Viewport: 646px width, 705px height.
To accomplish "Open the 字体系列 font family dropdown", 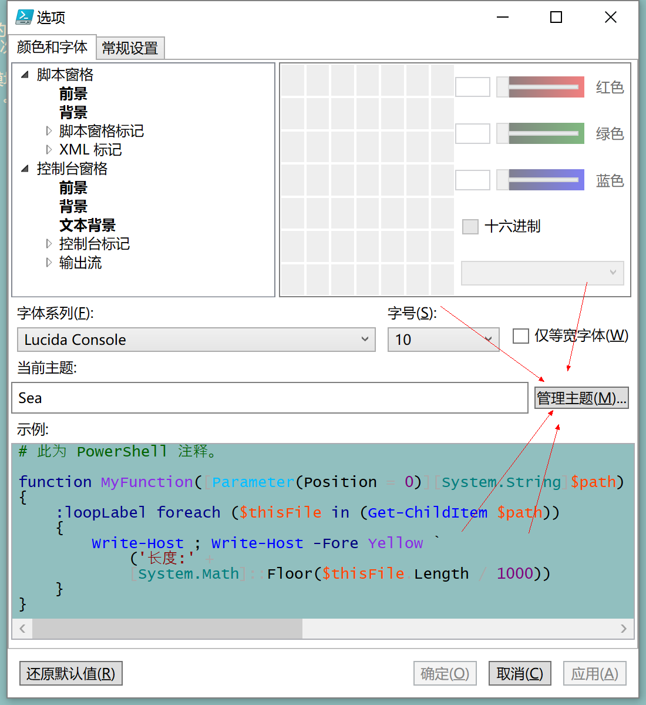I will tap(365, 340).
